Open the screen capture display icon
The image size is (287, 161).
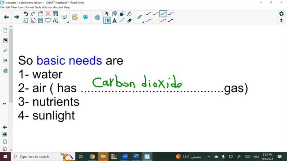click(x=65, y=17)
